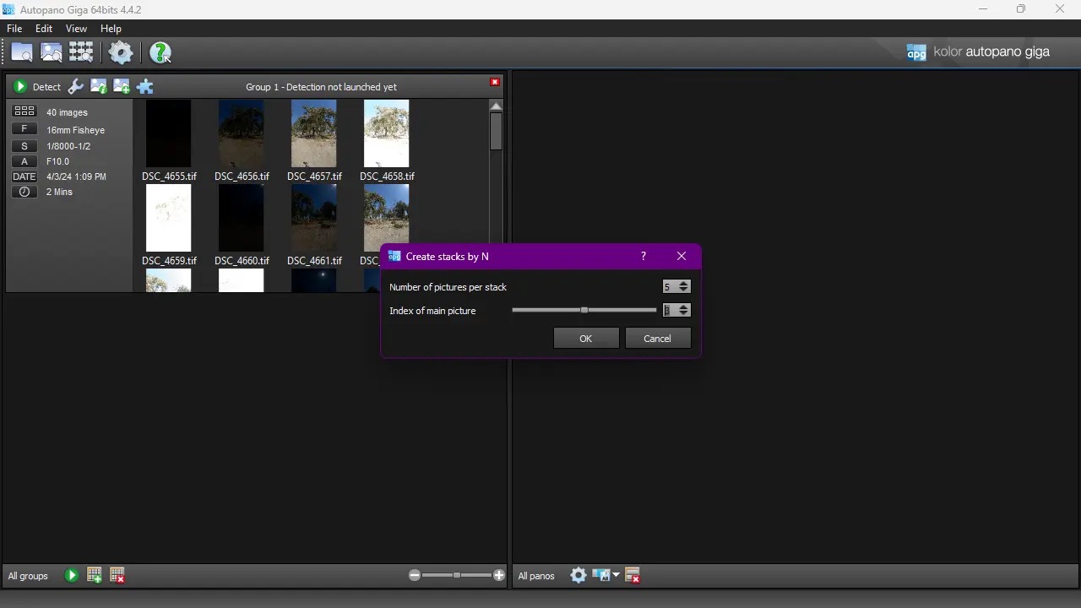This screenshot has width=1081, height=608.
Task: Click the All panos batch render icon
Action: [x=601, y=575]
